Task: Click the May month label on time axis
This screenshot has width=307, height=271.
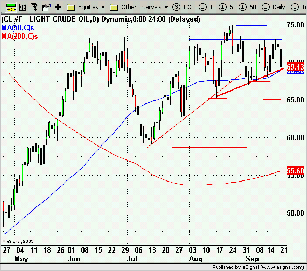Action: click(x=21, y=259)
